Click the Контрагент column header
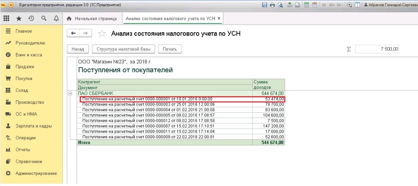418x186 pixels. point(165,82)
